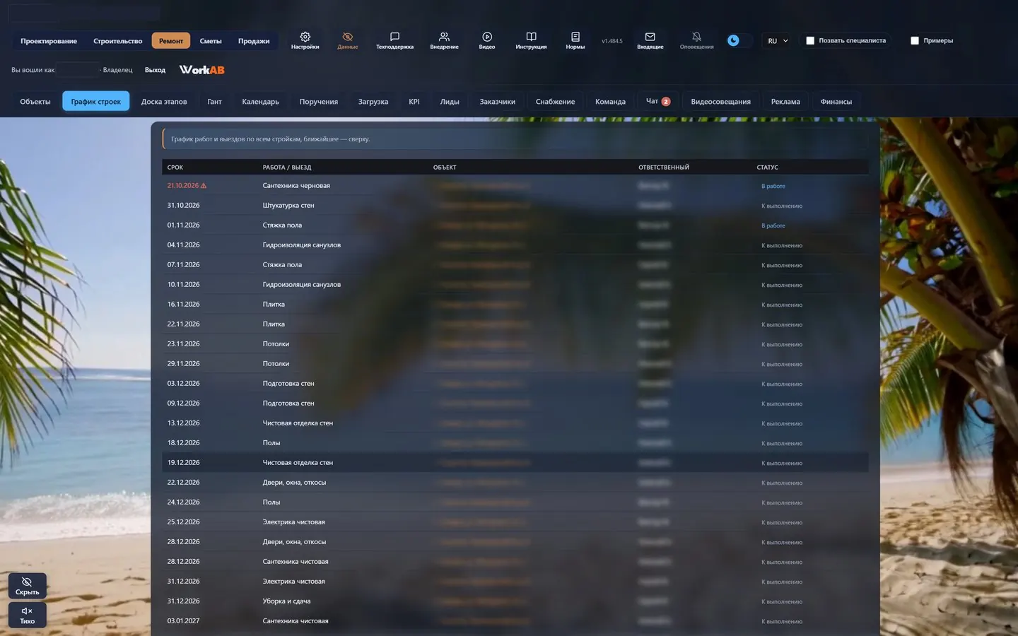This screenshot has height=636, width=1018.
Task: Open the Чат tab with unread badge
Action: click(658, 101)
